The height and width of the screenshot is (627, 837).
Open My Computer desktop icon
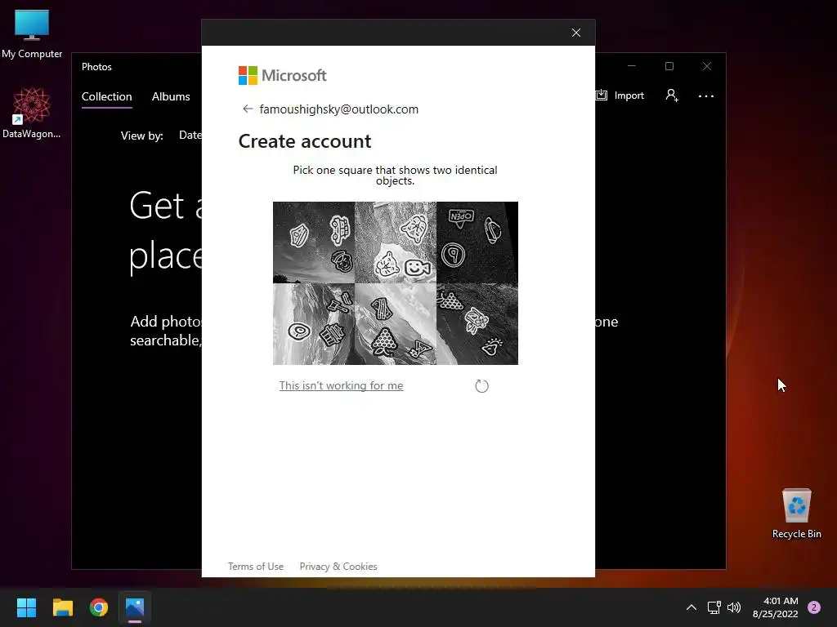pyautogui.click(x=32, y=33)
